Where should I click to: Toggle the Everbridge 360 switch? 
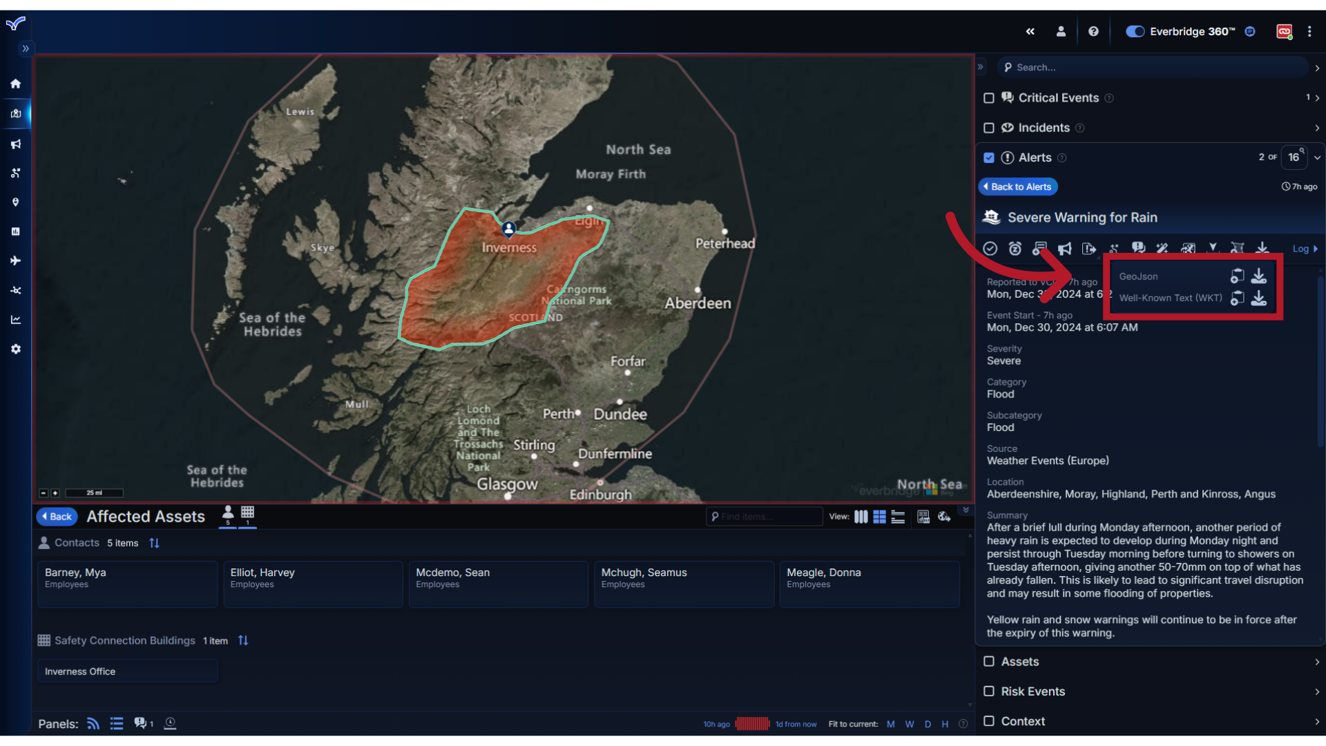[x=1135, y=32]
